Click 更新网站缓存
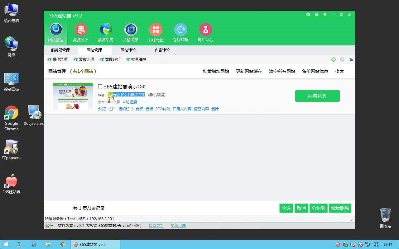 point(249,71)
